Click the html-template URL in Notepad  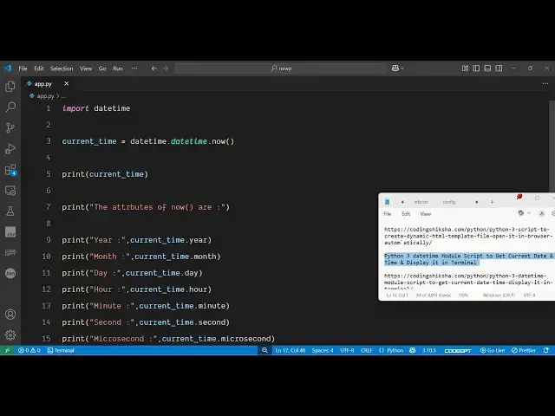click(x=468, y=236)
